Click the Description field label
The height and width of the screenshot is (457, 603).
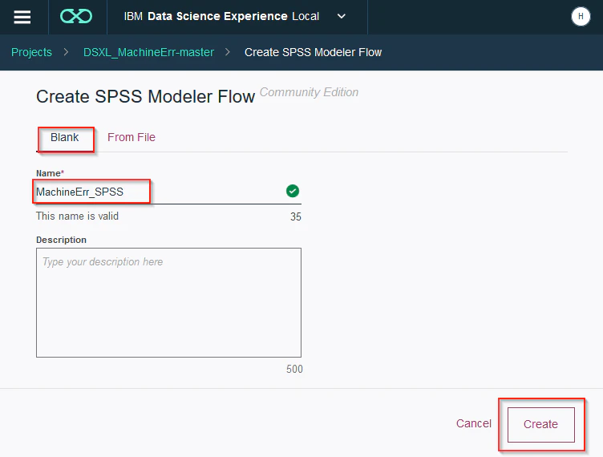coord(61,240)
